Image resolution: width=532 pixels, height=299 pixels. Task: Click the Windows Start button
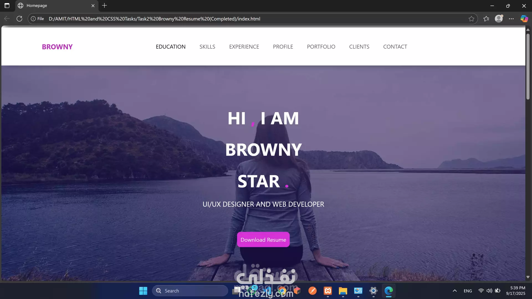(x=143, y=291)
